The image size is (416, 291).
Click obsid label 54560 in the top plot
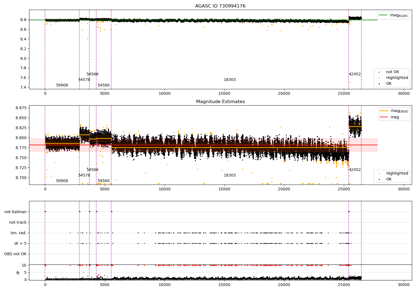click(x=103, y=85)
